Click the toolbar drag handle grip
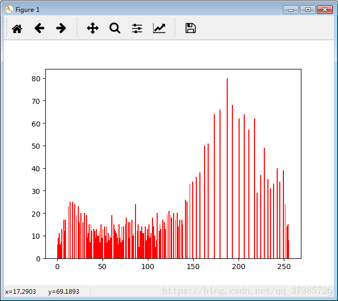The image size is (338, 301). (7, 27)
